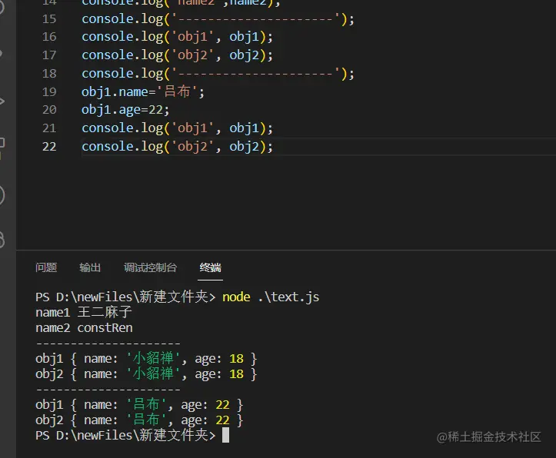Focus the terminal prompt cursor on last line
The height and width of the screenshot is (458, 556).
(225, 435)
